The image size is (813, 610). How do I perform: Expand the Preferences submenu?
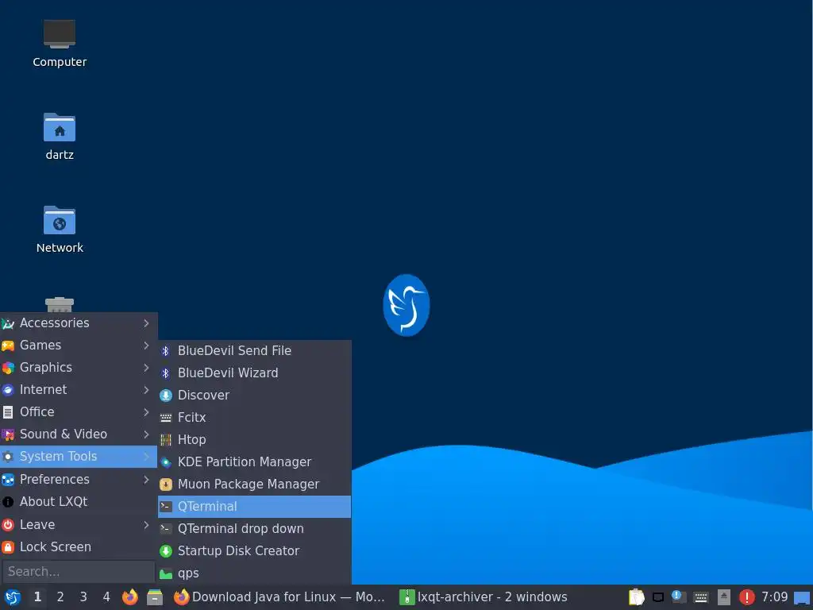tap(79, 479)
